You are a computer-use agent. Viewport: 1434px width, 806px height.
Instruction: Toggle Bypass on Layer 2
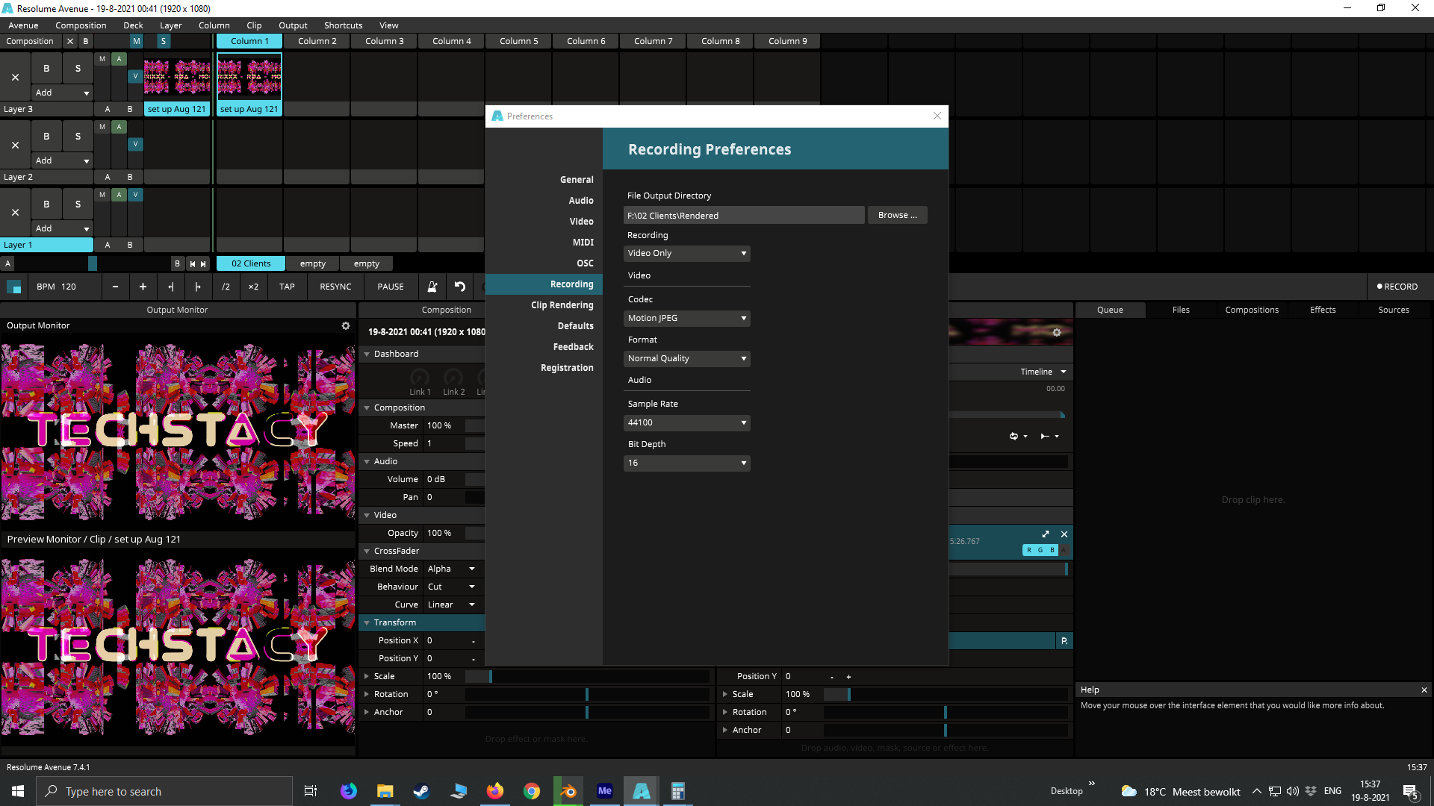tap(46, 136)
